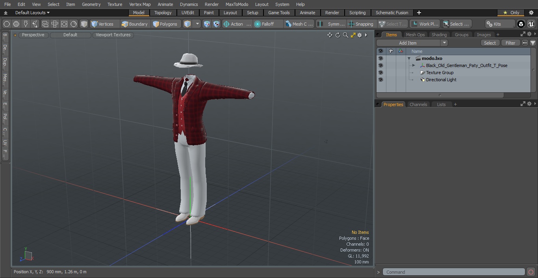Click the funnel filter icon
This screenshot has width=538, height=278.
click(x=532, y=43)
